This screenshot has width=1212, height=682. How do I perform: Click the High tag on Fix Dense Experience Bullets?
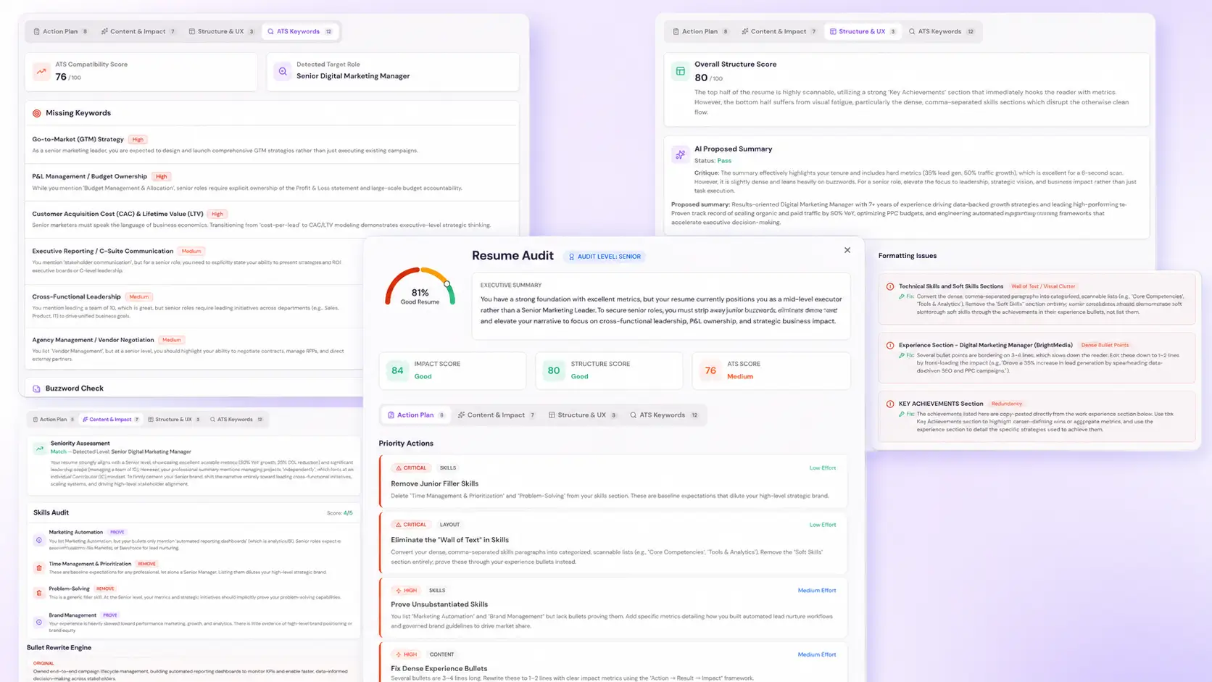[406, 654]
